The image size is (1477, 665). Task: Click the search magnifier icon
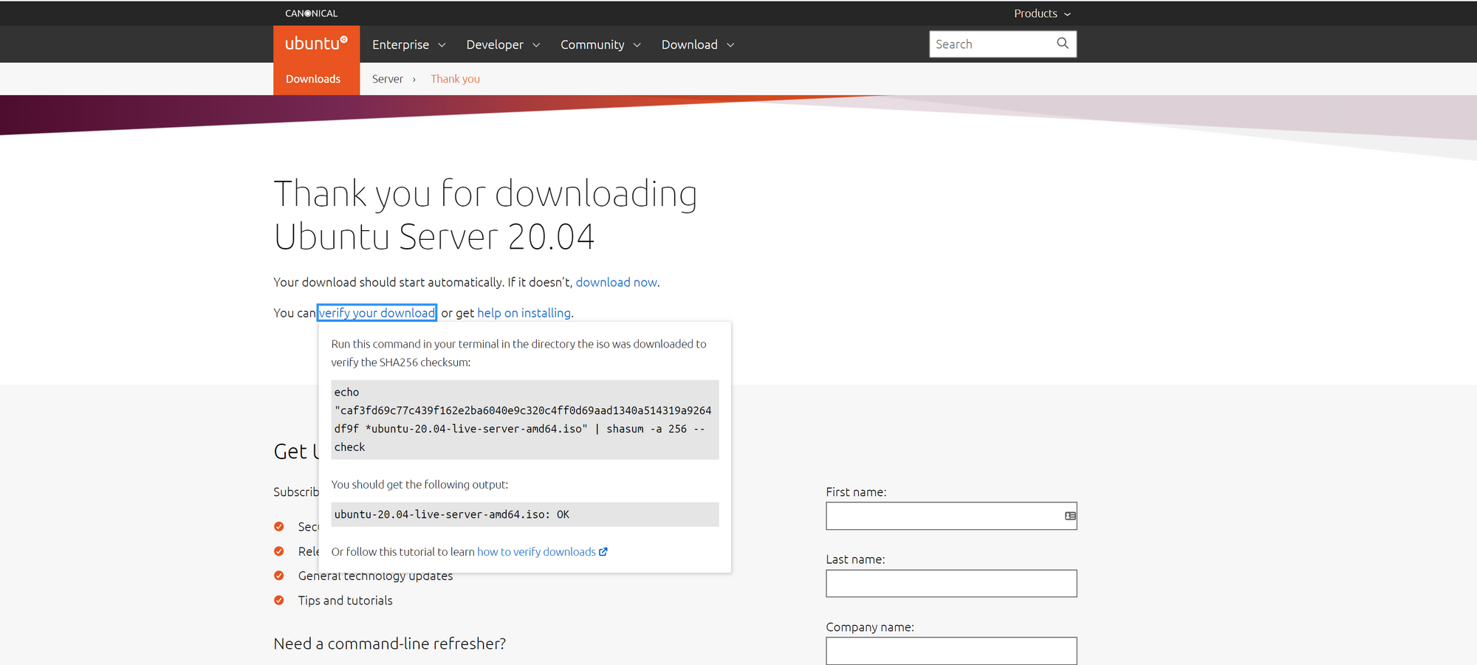(x=1062, y=44)
